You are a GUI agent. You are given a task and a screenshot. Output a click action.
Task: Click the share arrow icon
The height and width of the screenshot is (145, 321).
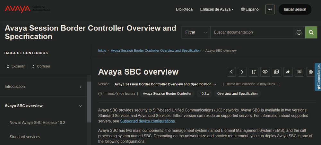(288, 72)
